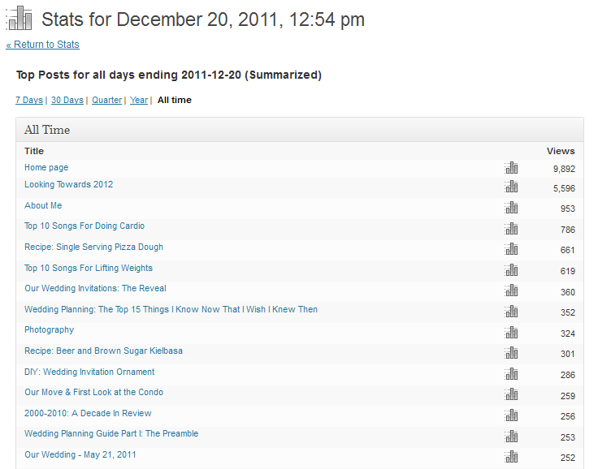Click Our Move & First Look at the Condo

(93, 393)
